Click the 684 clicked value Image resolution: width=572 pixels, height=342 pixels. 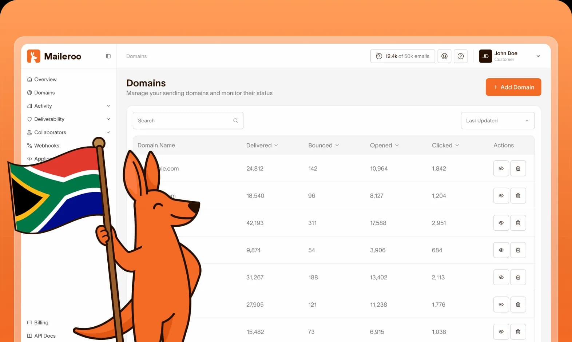click(x=437, y=250)
